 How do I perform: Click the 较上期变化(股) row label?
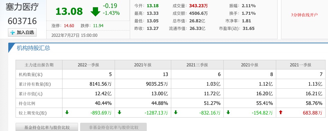[x=33, y=113]
